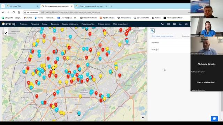Click the filter funnel icon
The height and width of the screenshot is (125, 223).
tap(152, 31)
